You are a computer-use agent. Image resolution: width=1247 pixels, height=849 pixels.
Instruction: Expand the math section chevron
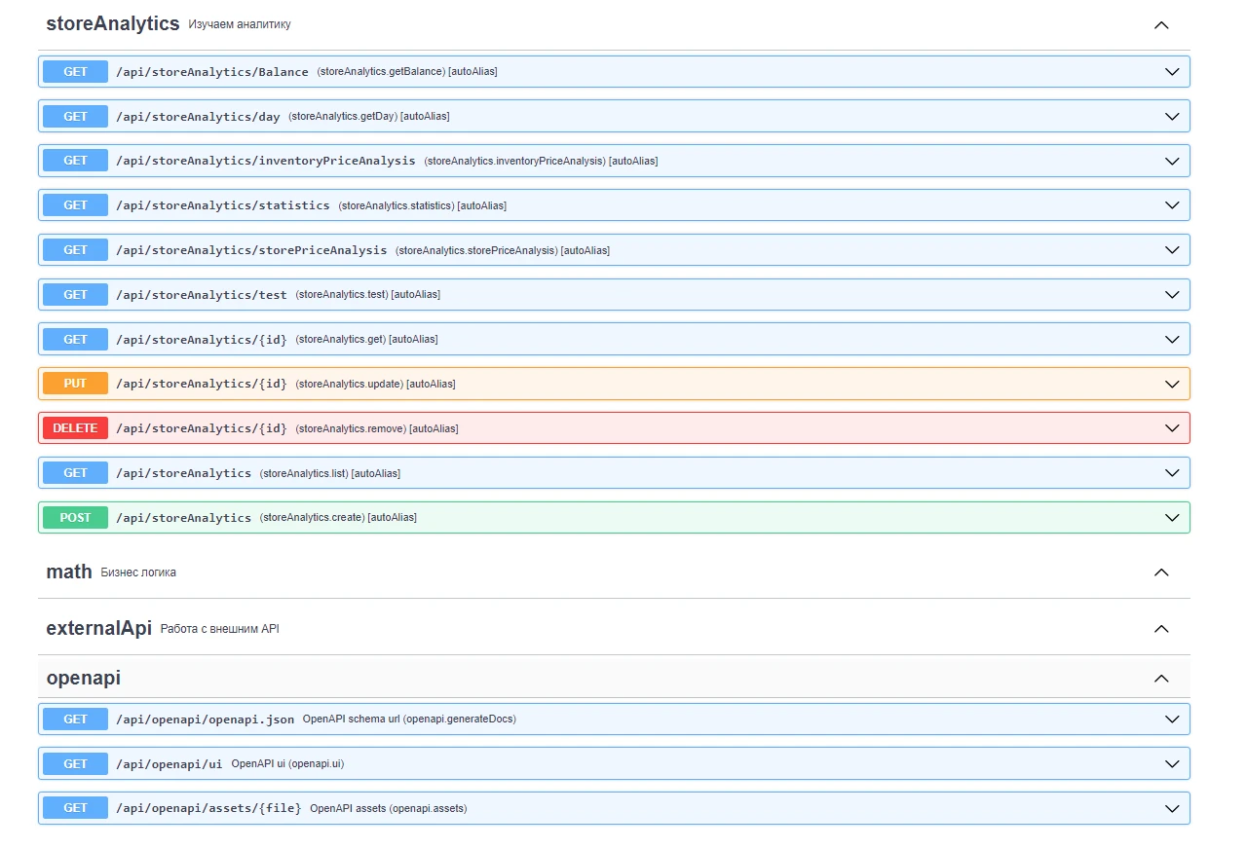coord(1160,572)
